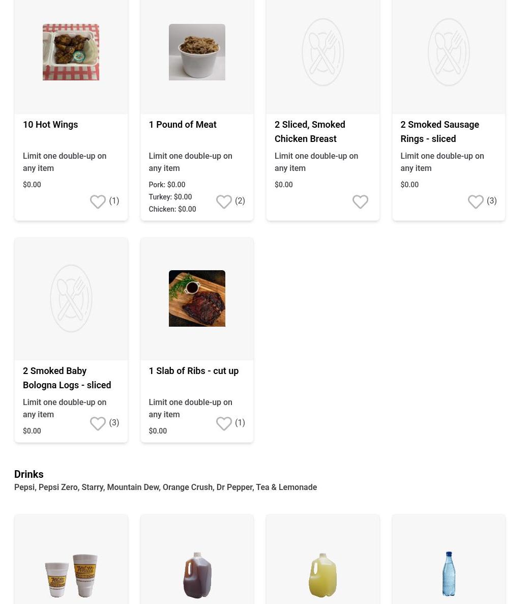
Task: Favorite the 1 Slab of Ribs item
Action: click(224, 423)
